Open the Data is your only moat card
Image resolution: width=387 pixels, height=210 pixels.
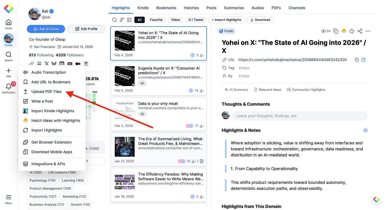(x=158, y=114)
